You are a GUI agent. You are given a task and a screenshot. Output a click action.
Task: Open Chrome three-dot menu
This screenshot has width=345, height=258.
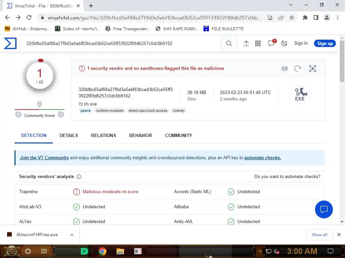(338, 17)
